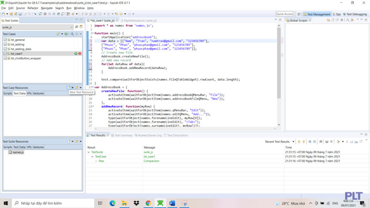Screen dimensions: 370x208
Task: Click the new resource icon in Test Suite Resources
Action: tap(69, 141)
